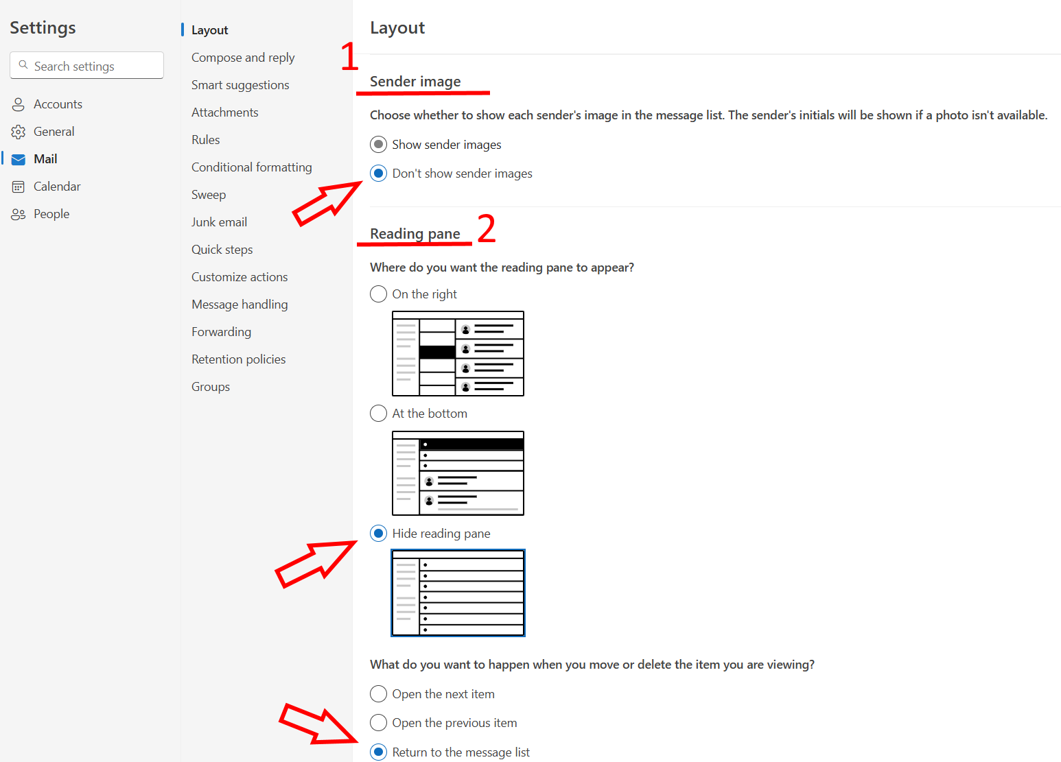
Task: Go to Junk email settings
Action: [x=219, y=222]
